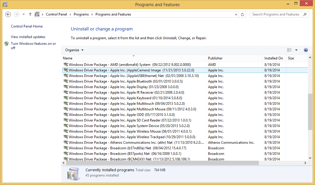Click driver icon of Apple ODD row
Screen dimensions: 315x185
point(66,114)
